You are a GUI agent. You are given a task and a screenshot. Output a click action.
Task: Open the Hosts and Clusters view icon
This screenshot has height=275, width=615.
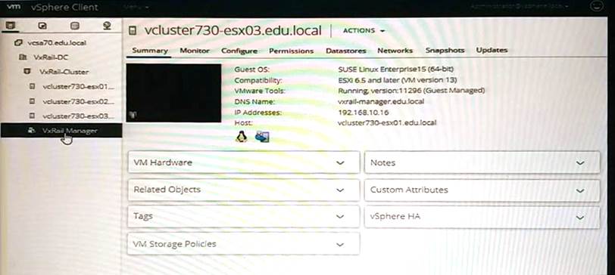[x=11, y=26]
